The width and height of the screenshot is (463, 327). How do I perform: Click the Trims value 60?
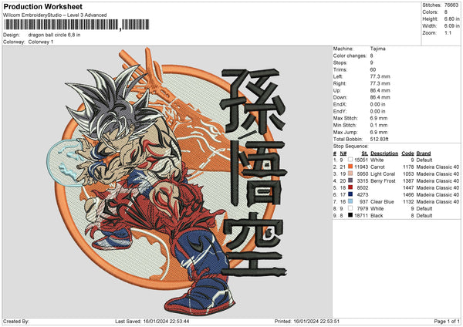373,69
